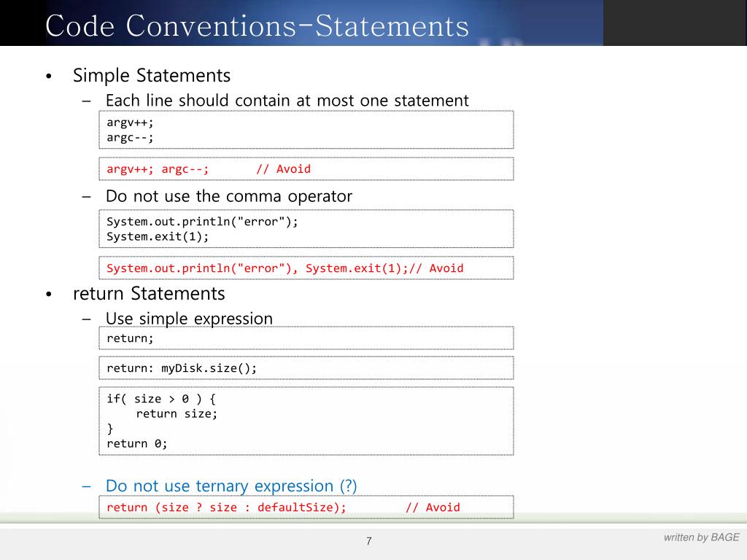This screenshot has width=747, height=560.
Task: Click the 'if( size > 0 ) {' code line
Action: click(x=161, y=399)
